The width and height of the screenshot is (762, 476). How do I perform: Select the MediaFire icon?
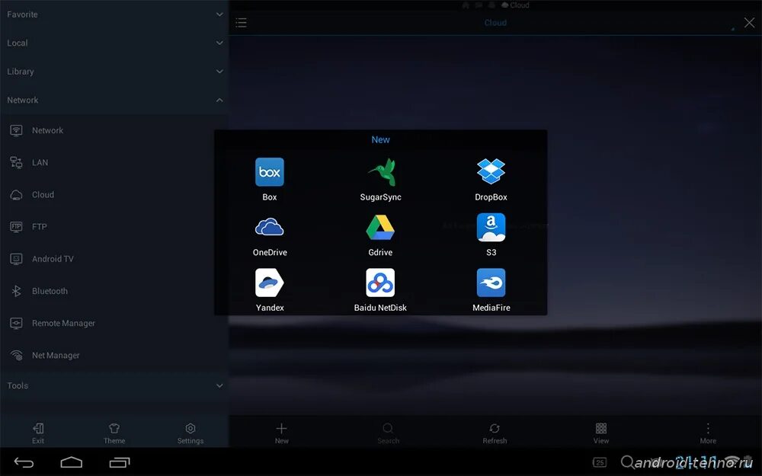click(x=491, y=283)
